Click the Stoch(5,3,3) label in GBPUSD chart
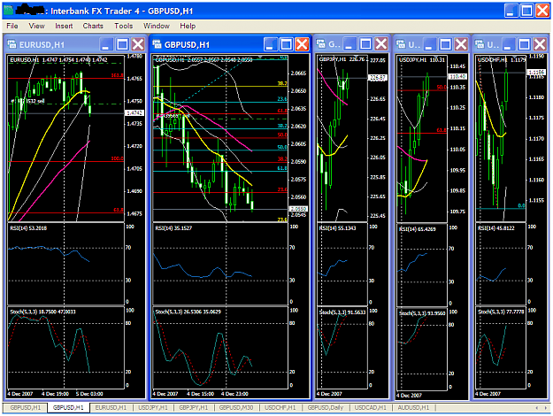This screenshot has height=416, width=553. (x=188, y=312)
